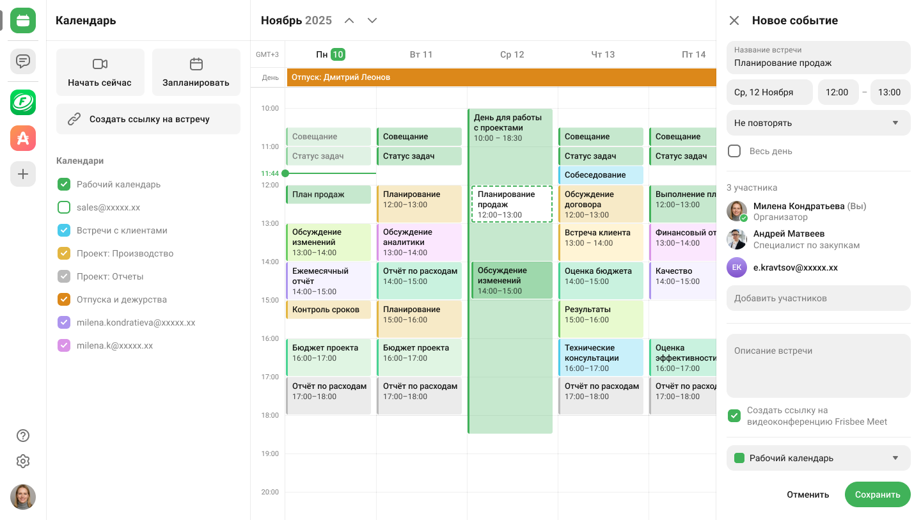Screen dimensions: 921x520
Task: Change the 13:00 end time
Action: 890,92
